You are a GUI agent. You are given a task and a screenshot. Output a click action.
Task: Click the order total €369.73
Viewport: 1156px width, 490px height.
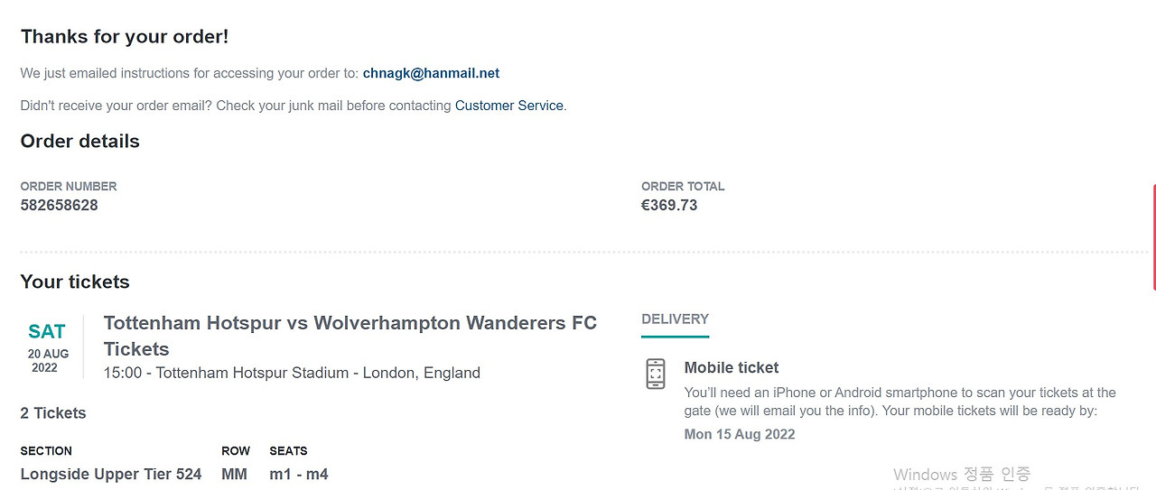[x=669, y=205]
